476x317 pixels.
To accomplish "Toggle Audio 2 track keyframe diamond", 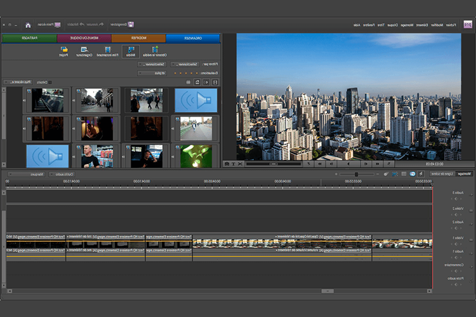I will (456, 228).
